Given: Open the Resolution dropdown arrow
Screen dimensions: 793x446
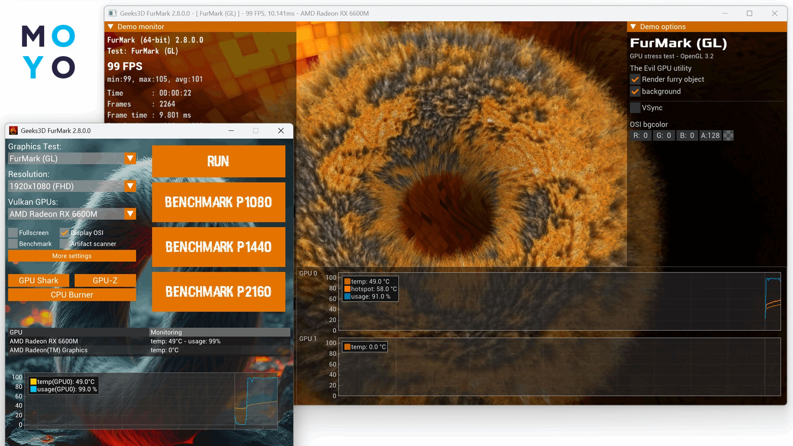Looking at the screenshot, I should click(130, 186).
